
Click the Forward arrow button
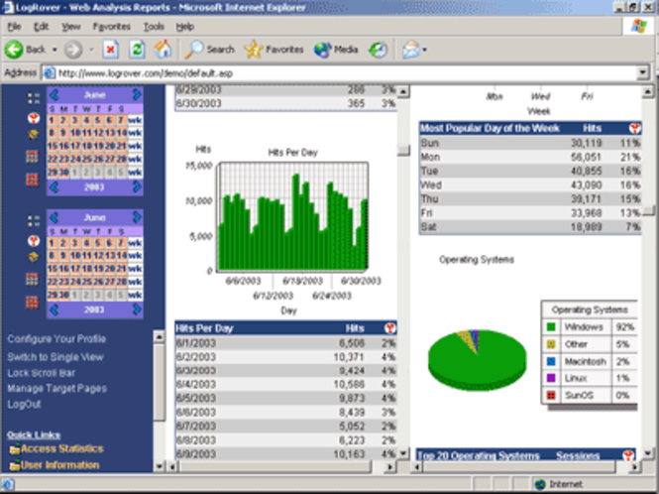click(73, 50)
